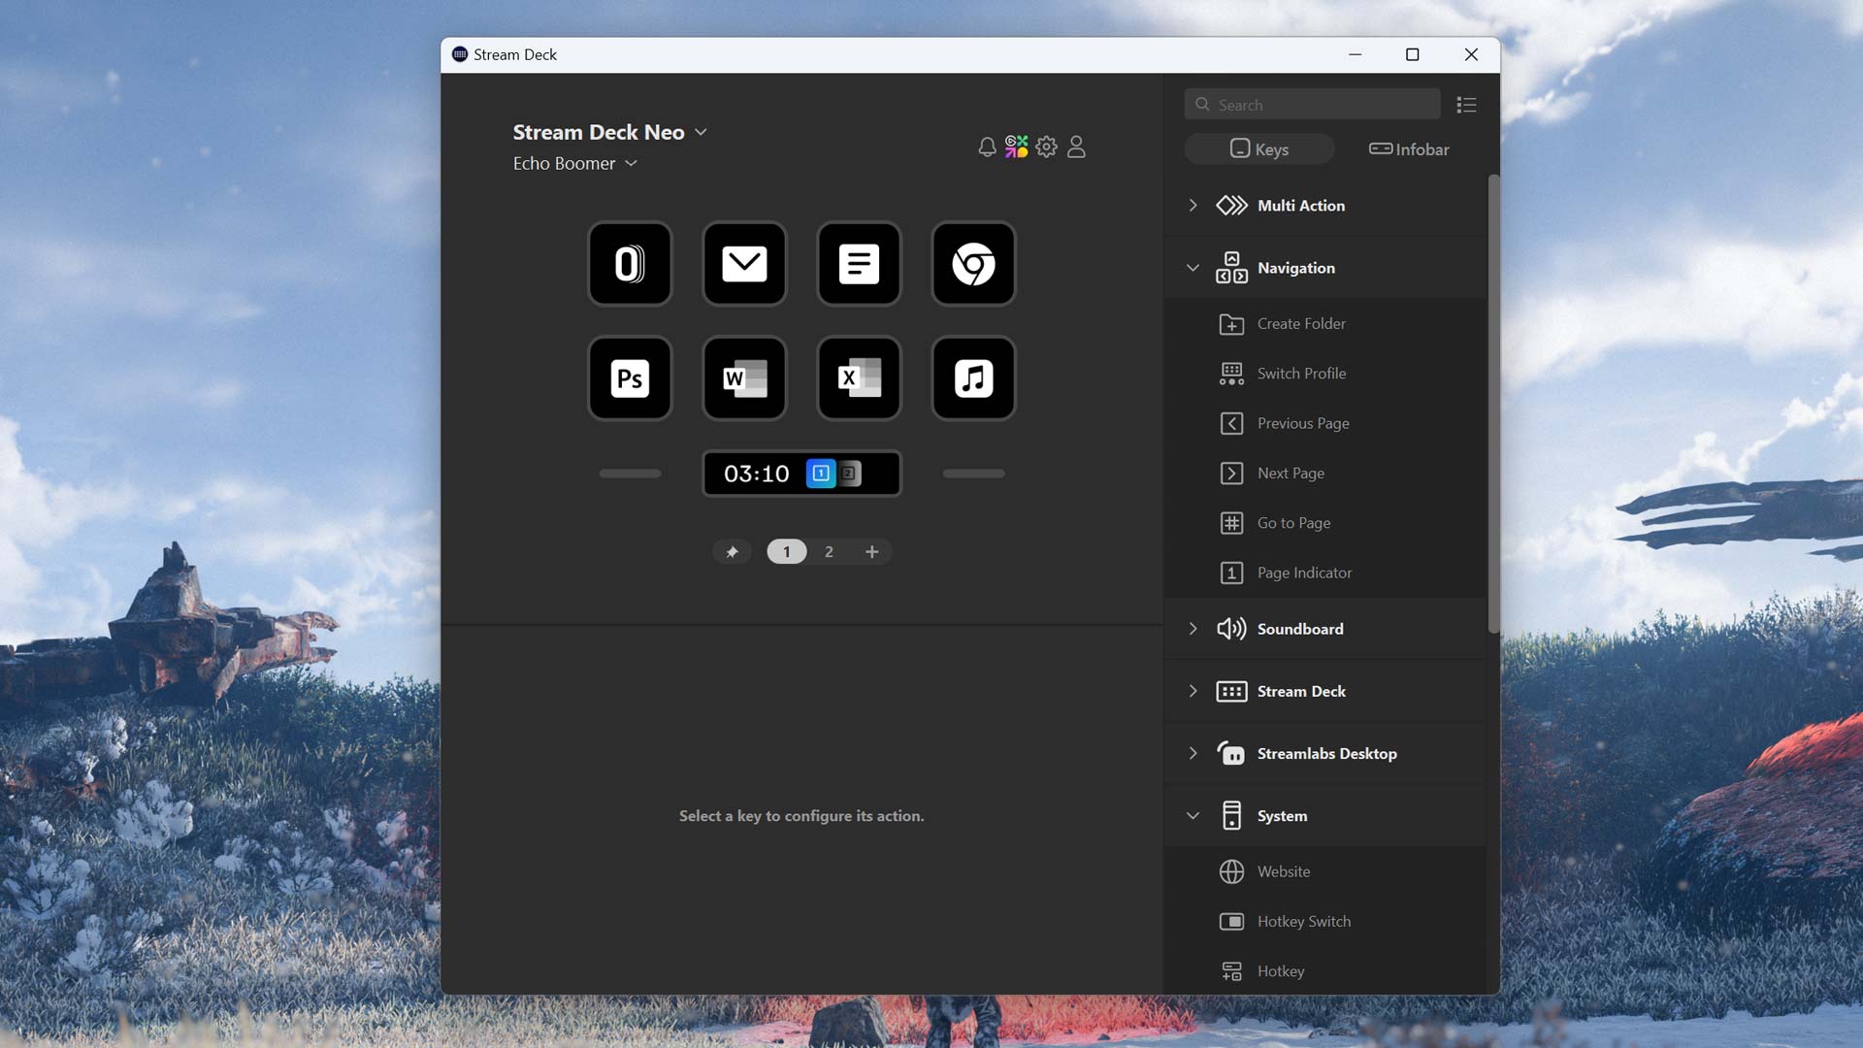Screen dimensions: 1863x1048
Task: Drag the left volume slider control
Action: click(630, 473)
